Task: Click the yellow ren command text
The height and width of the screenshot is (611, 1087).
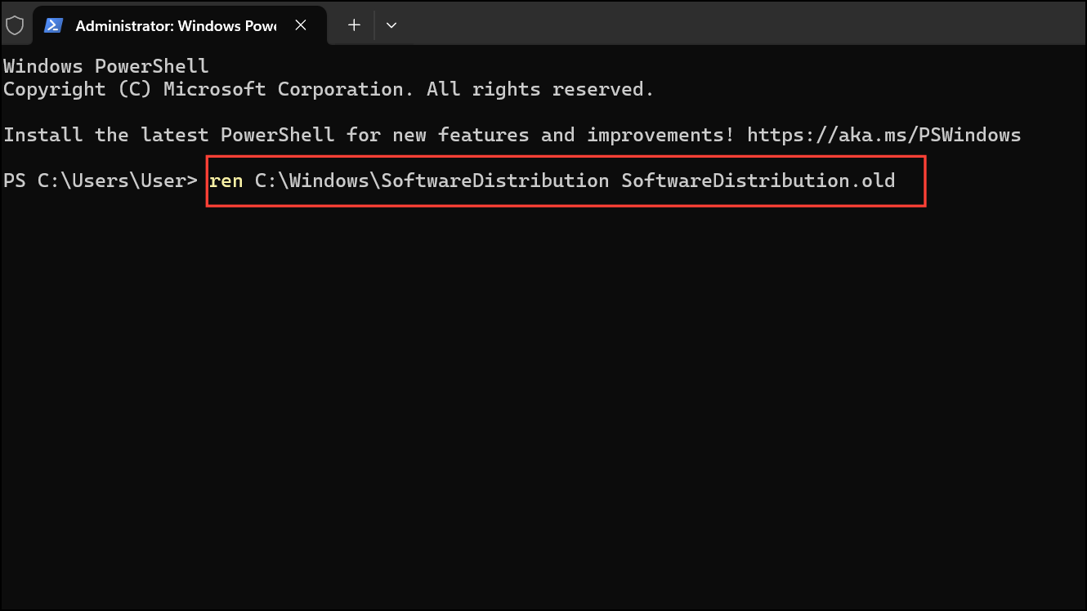Action: [226, 181]
